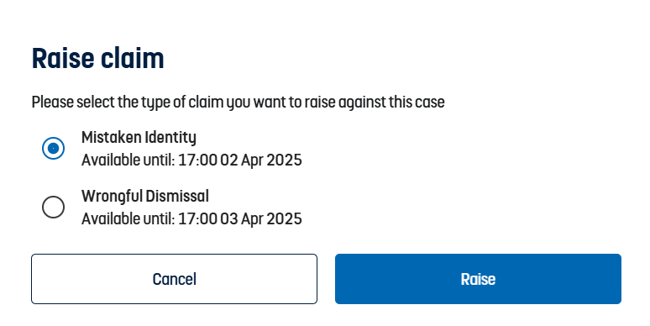Click the '02 Apr 2025' date under Mistaken Identity
This screenshot has height=326, width=650.
point(260,160)
